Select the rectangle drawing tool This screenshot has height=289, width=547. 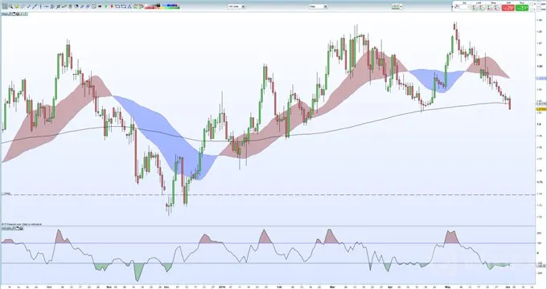pyautogui.click(x=117, y=6)
